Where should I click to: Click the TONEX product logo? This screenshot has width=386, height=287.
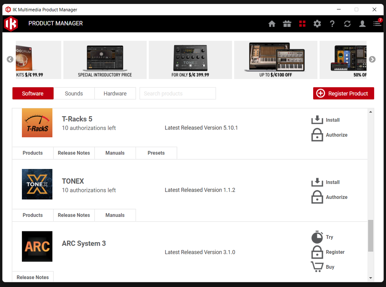tap(37, 184)
